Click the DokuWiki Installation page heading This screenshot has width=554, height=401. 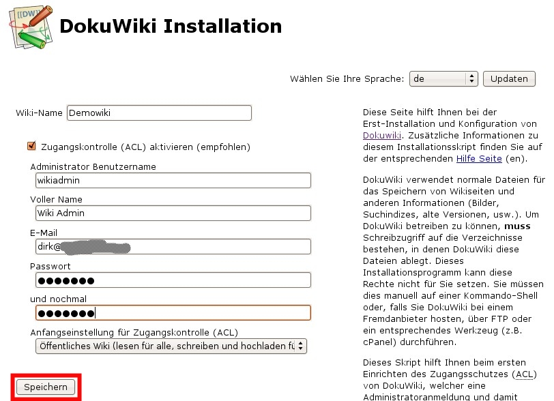coord(171,27)
